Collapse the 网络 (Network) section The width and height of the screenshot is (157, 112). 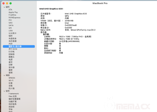(x=4, y=75)
